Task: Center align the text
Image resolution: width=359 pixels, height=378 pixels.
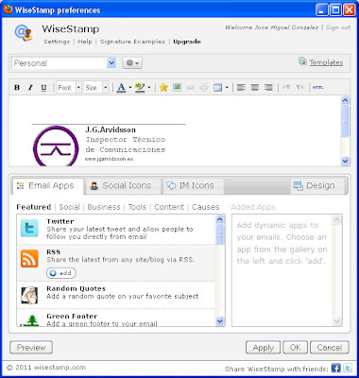Action: pos(255,88)
